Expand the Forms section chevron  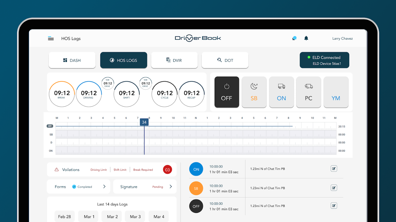tap(104, 187)
